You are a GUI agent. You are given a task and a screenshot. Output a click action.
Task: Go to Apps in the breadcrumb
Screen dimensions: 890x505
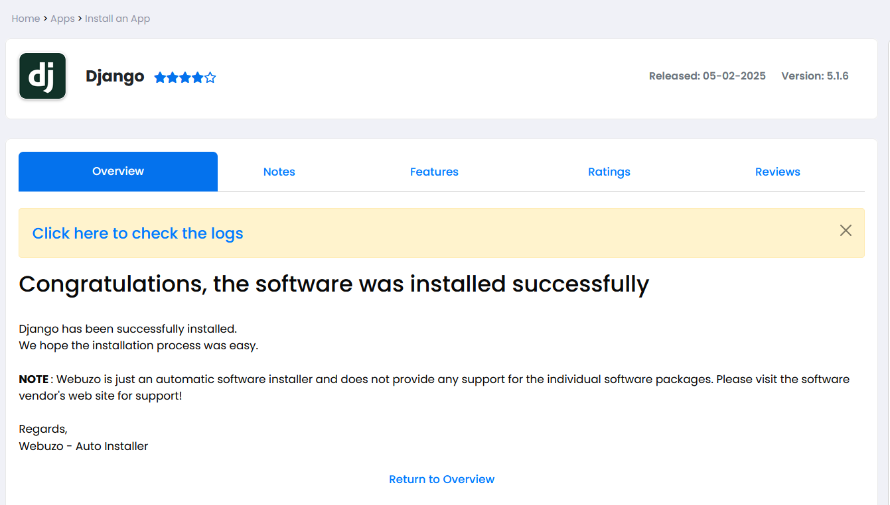62,19
